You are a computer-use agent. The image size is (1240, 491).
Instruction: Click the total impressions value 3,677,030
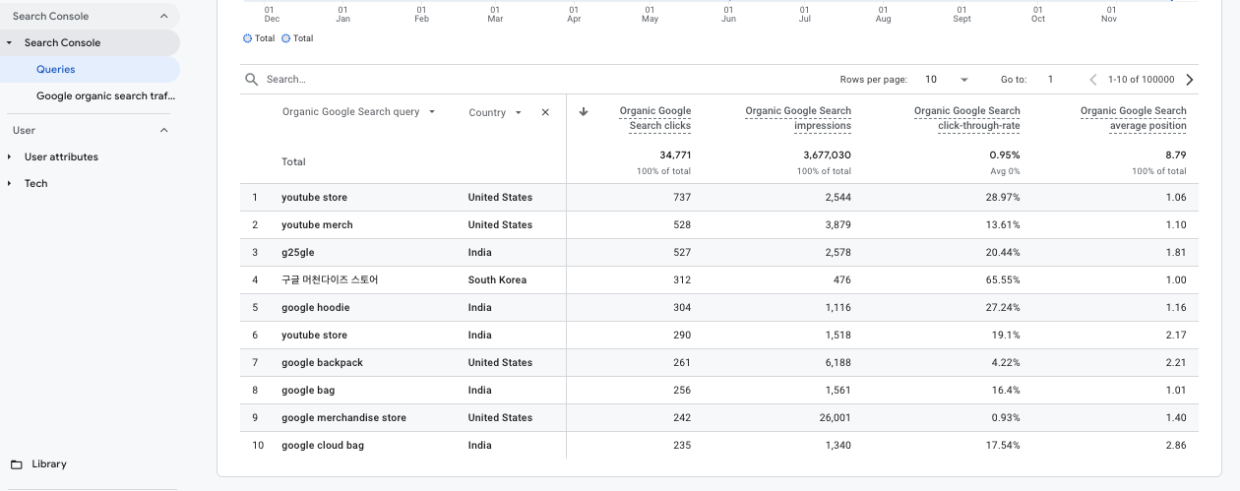point(827,155)
